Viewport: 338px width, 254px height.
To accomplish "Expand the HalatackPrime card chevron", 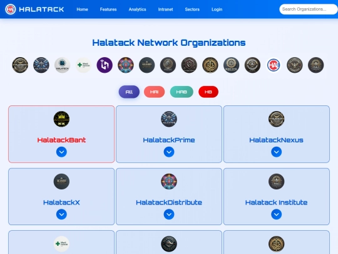I will tap(169, 152).
